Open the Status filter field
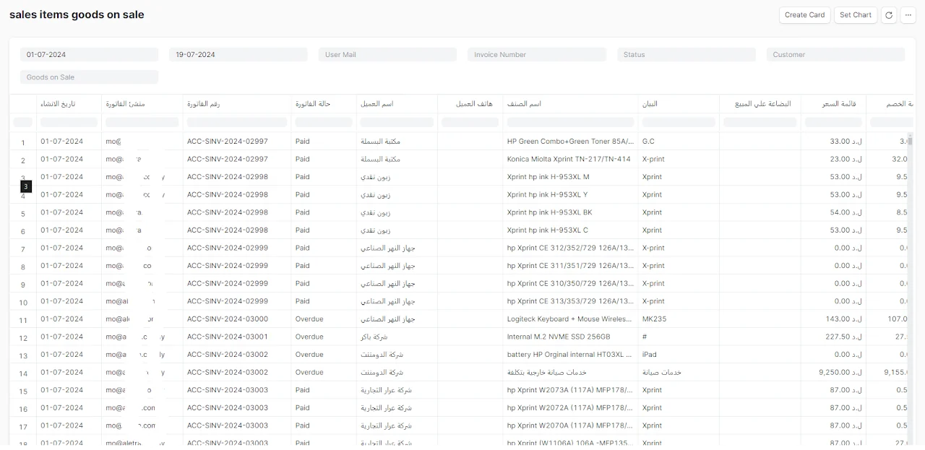Image resolution: width=925 pixels, height=450 pixels. tap(687, 54)
